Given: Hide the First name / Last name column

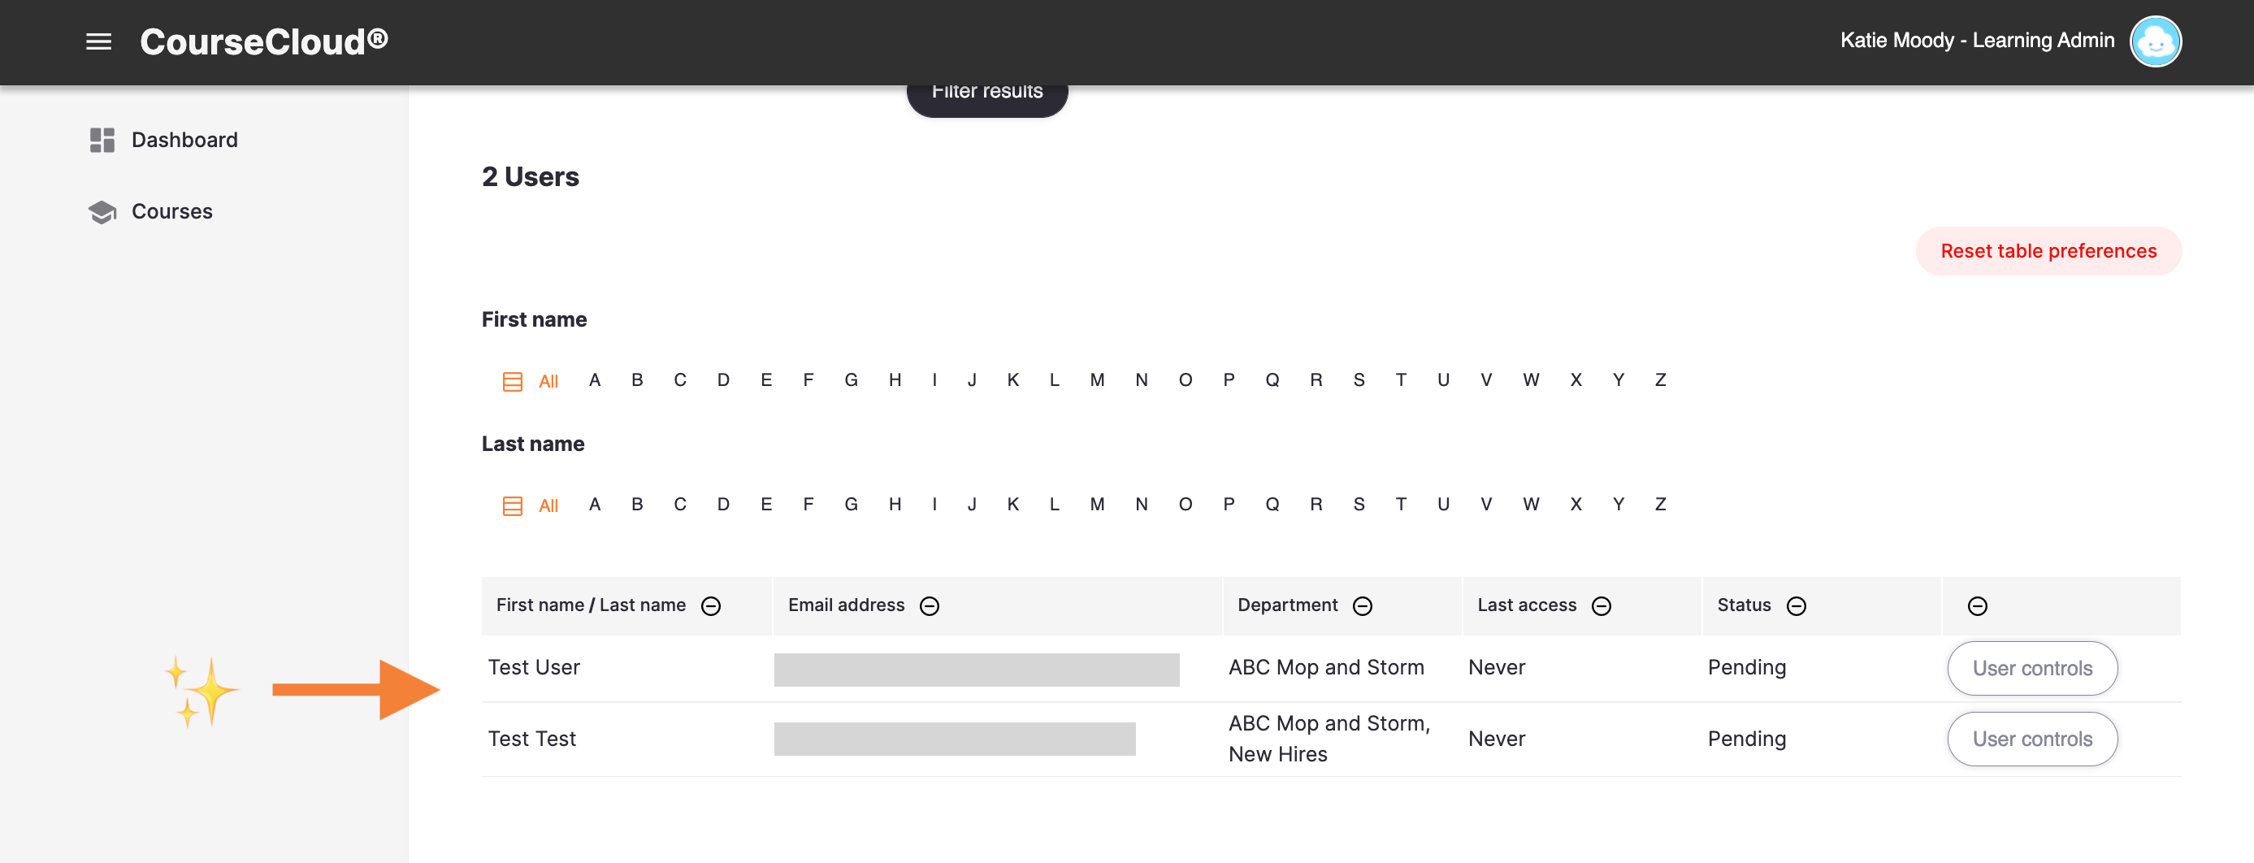Looking at the screenshot, I should pos(711,605).
